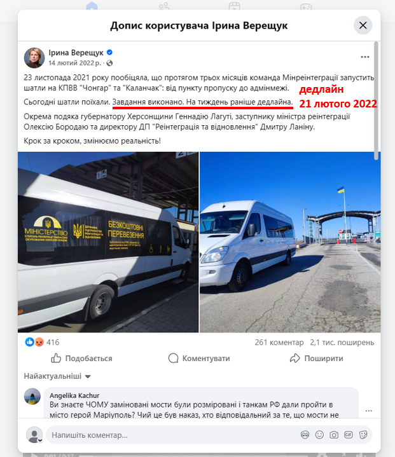395x457 pixels.
Task: Open the 261 коментар link
Action: (279, 343)
